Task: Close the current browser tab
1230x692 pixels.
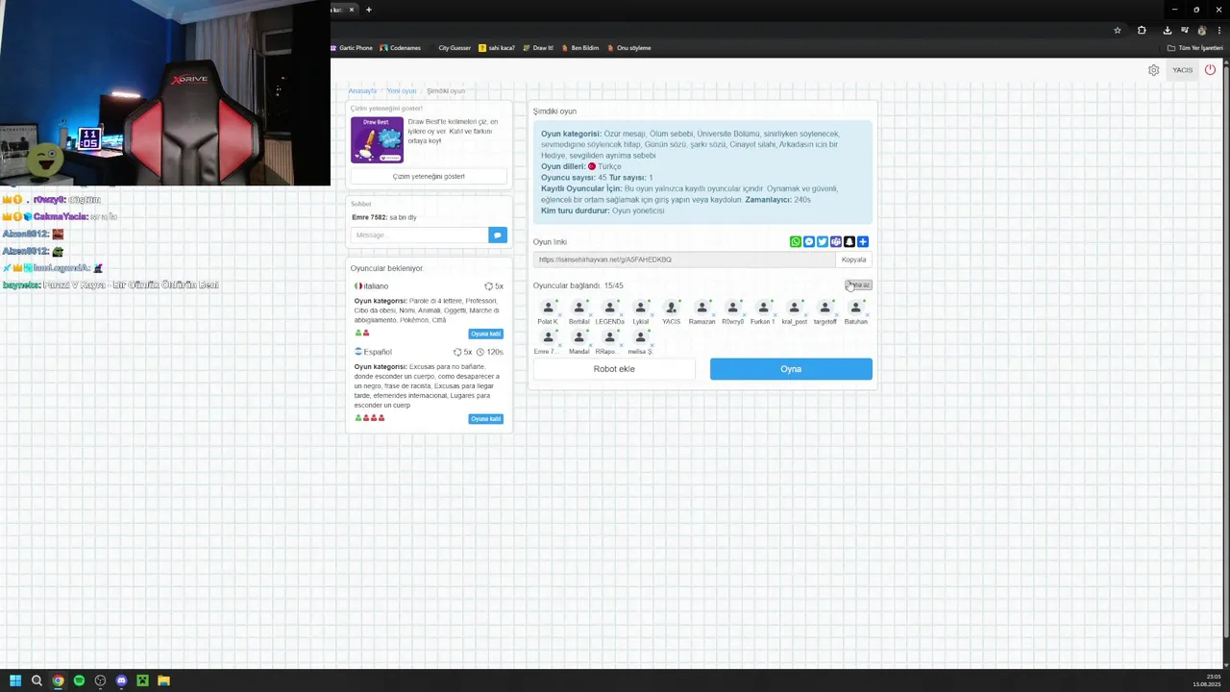Action: click(x=352, y=10)
